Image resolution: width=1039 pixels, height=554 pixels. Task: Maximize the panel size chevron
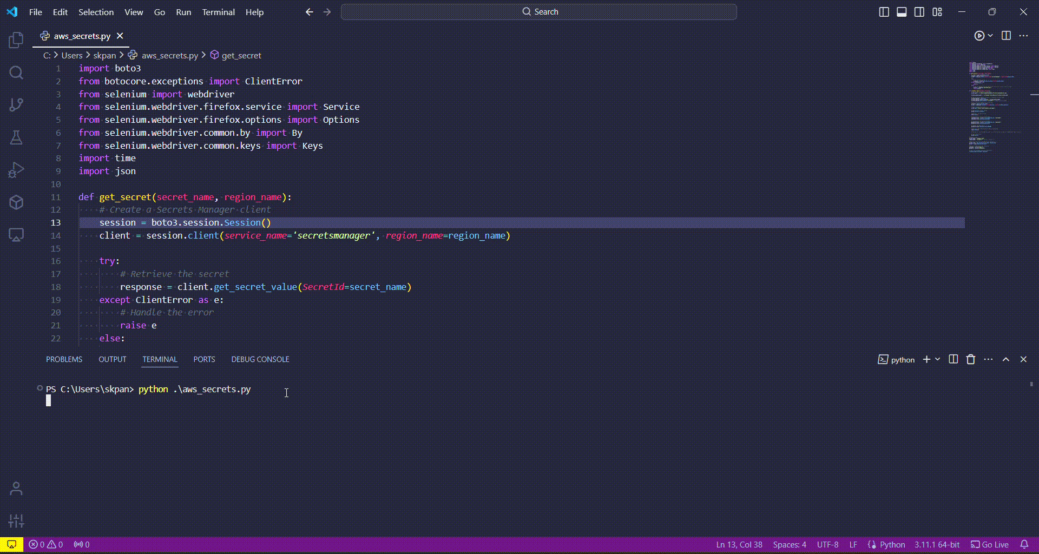tap(1006, 359)
